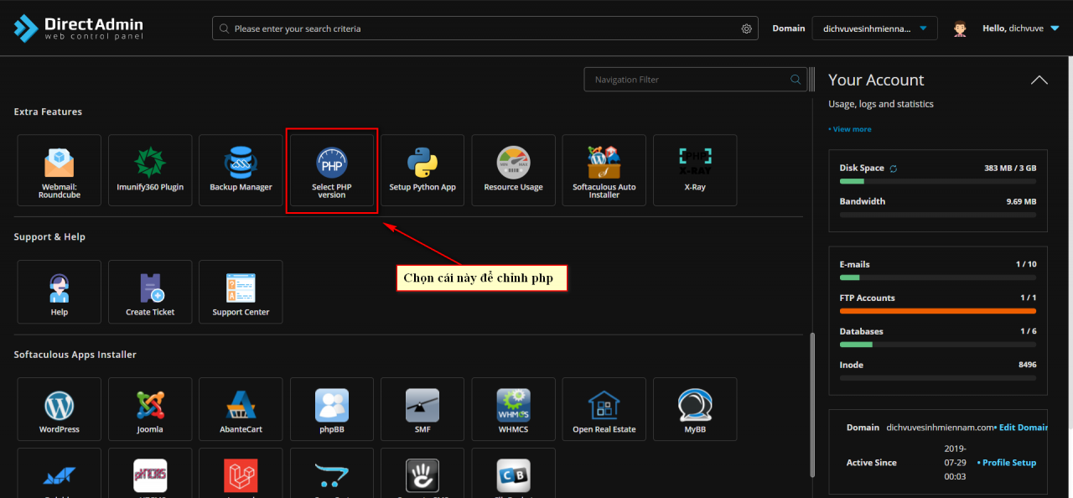The image size is (1073, 498).
Task: Click the Databases usage bar
Action: [938, 345]
